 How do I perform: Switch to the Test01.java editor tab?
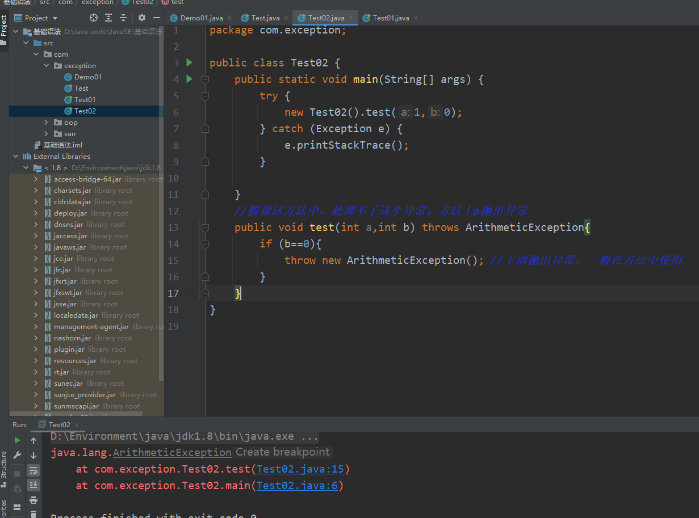tap(390, 18)
